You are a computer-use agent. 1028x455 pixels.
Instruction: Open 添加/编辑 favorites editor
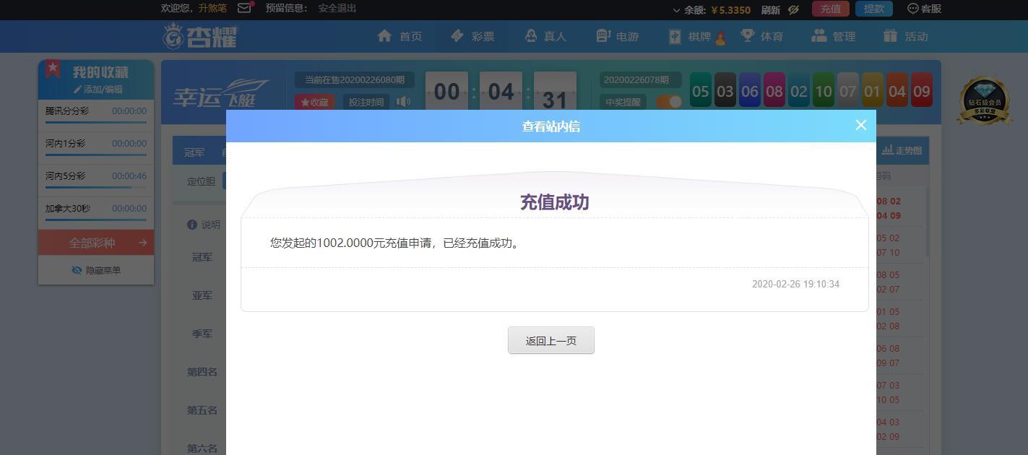pos(98,90)
